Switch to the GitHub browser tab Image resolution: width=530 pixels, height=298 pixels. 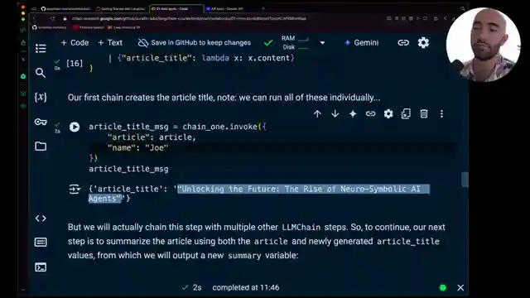click(x=66, y=9)
